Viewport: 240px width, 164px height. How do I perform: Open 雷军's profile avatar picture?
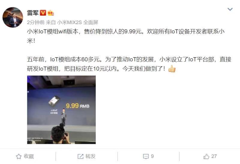(x=13, y=17)
